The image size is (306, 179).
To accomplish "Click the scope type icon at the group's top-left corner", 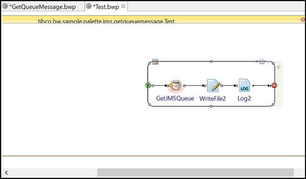I will [x=155, y=62].
